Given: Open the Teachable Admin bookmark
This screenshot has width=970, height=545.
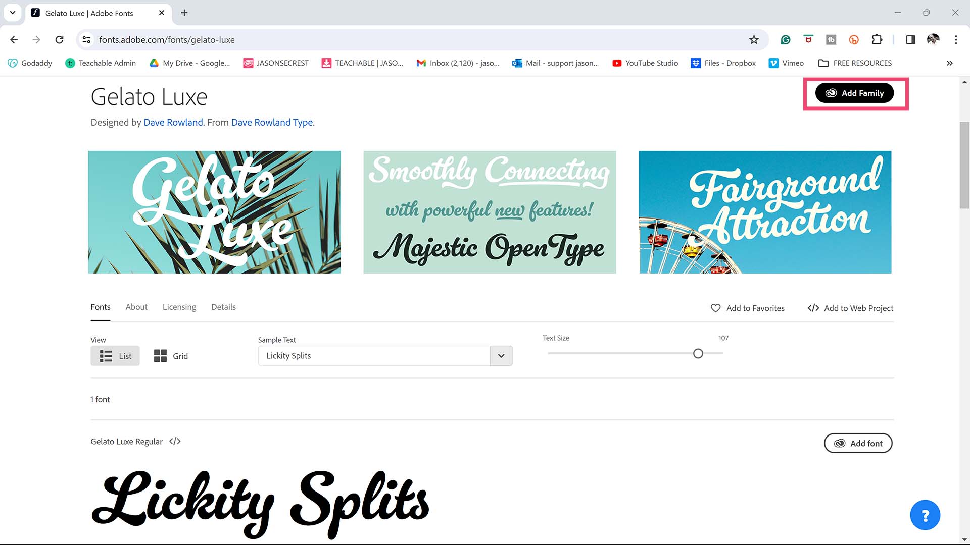Looking at the screenshot, I should [x=101, y=63].
